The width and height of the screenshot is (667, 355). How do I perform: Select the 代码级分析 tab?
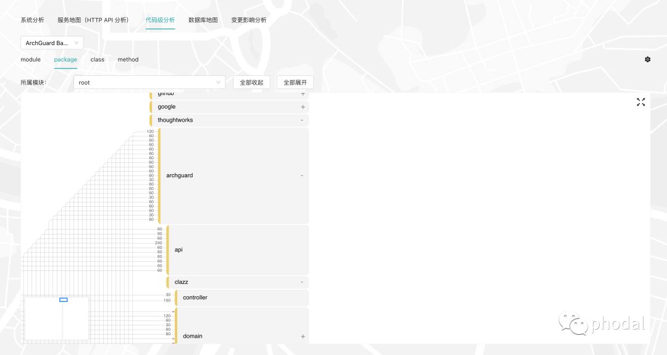click(160, 20)
